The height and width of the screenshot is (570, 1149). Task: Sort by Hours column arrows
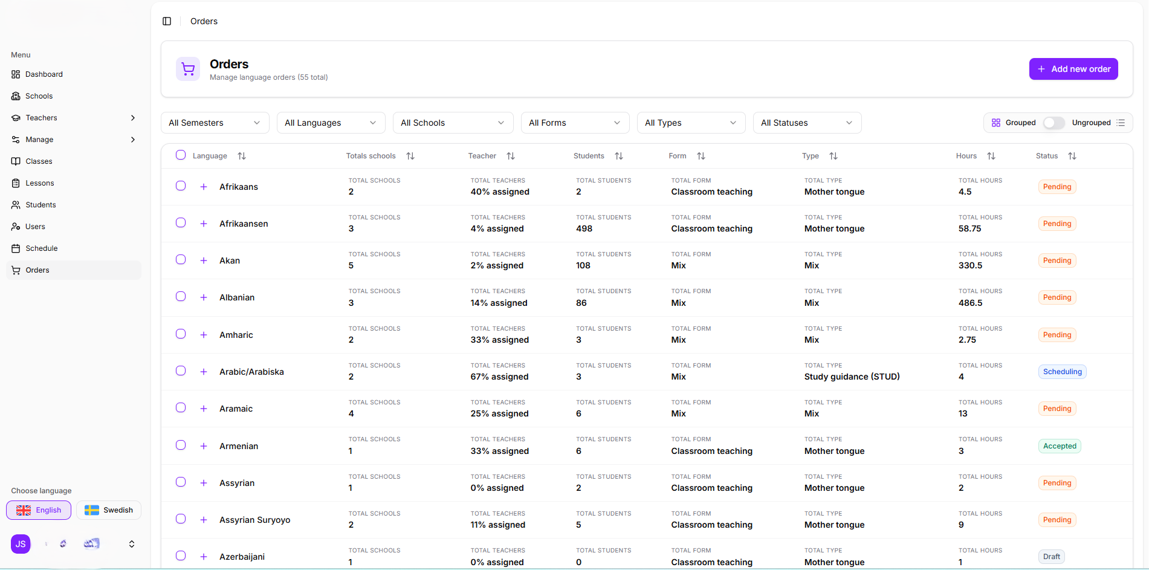click(x=991, y=156)
